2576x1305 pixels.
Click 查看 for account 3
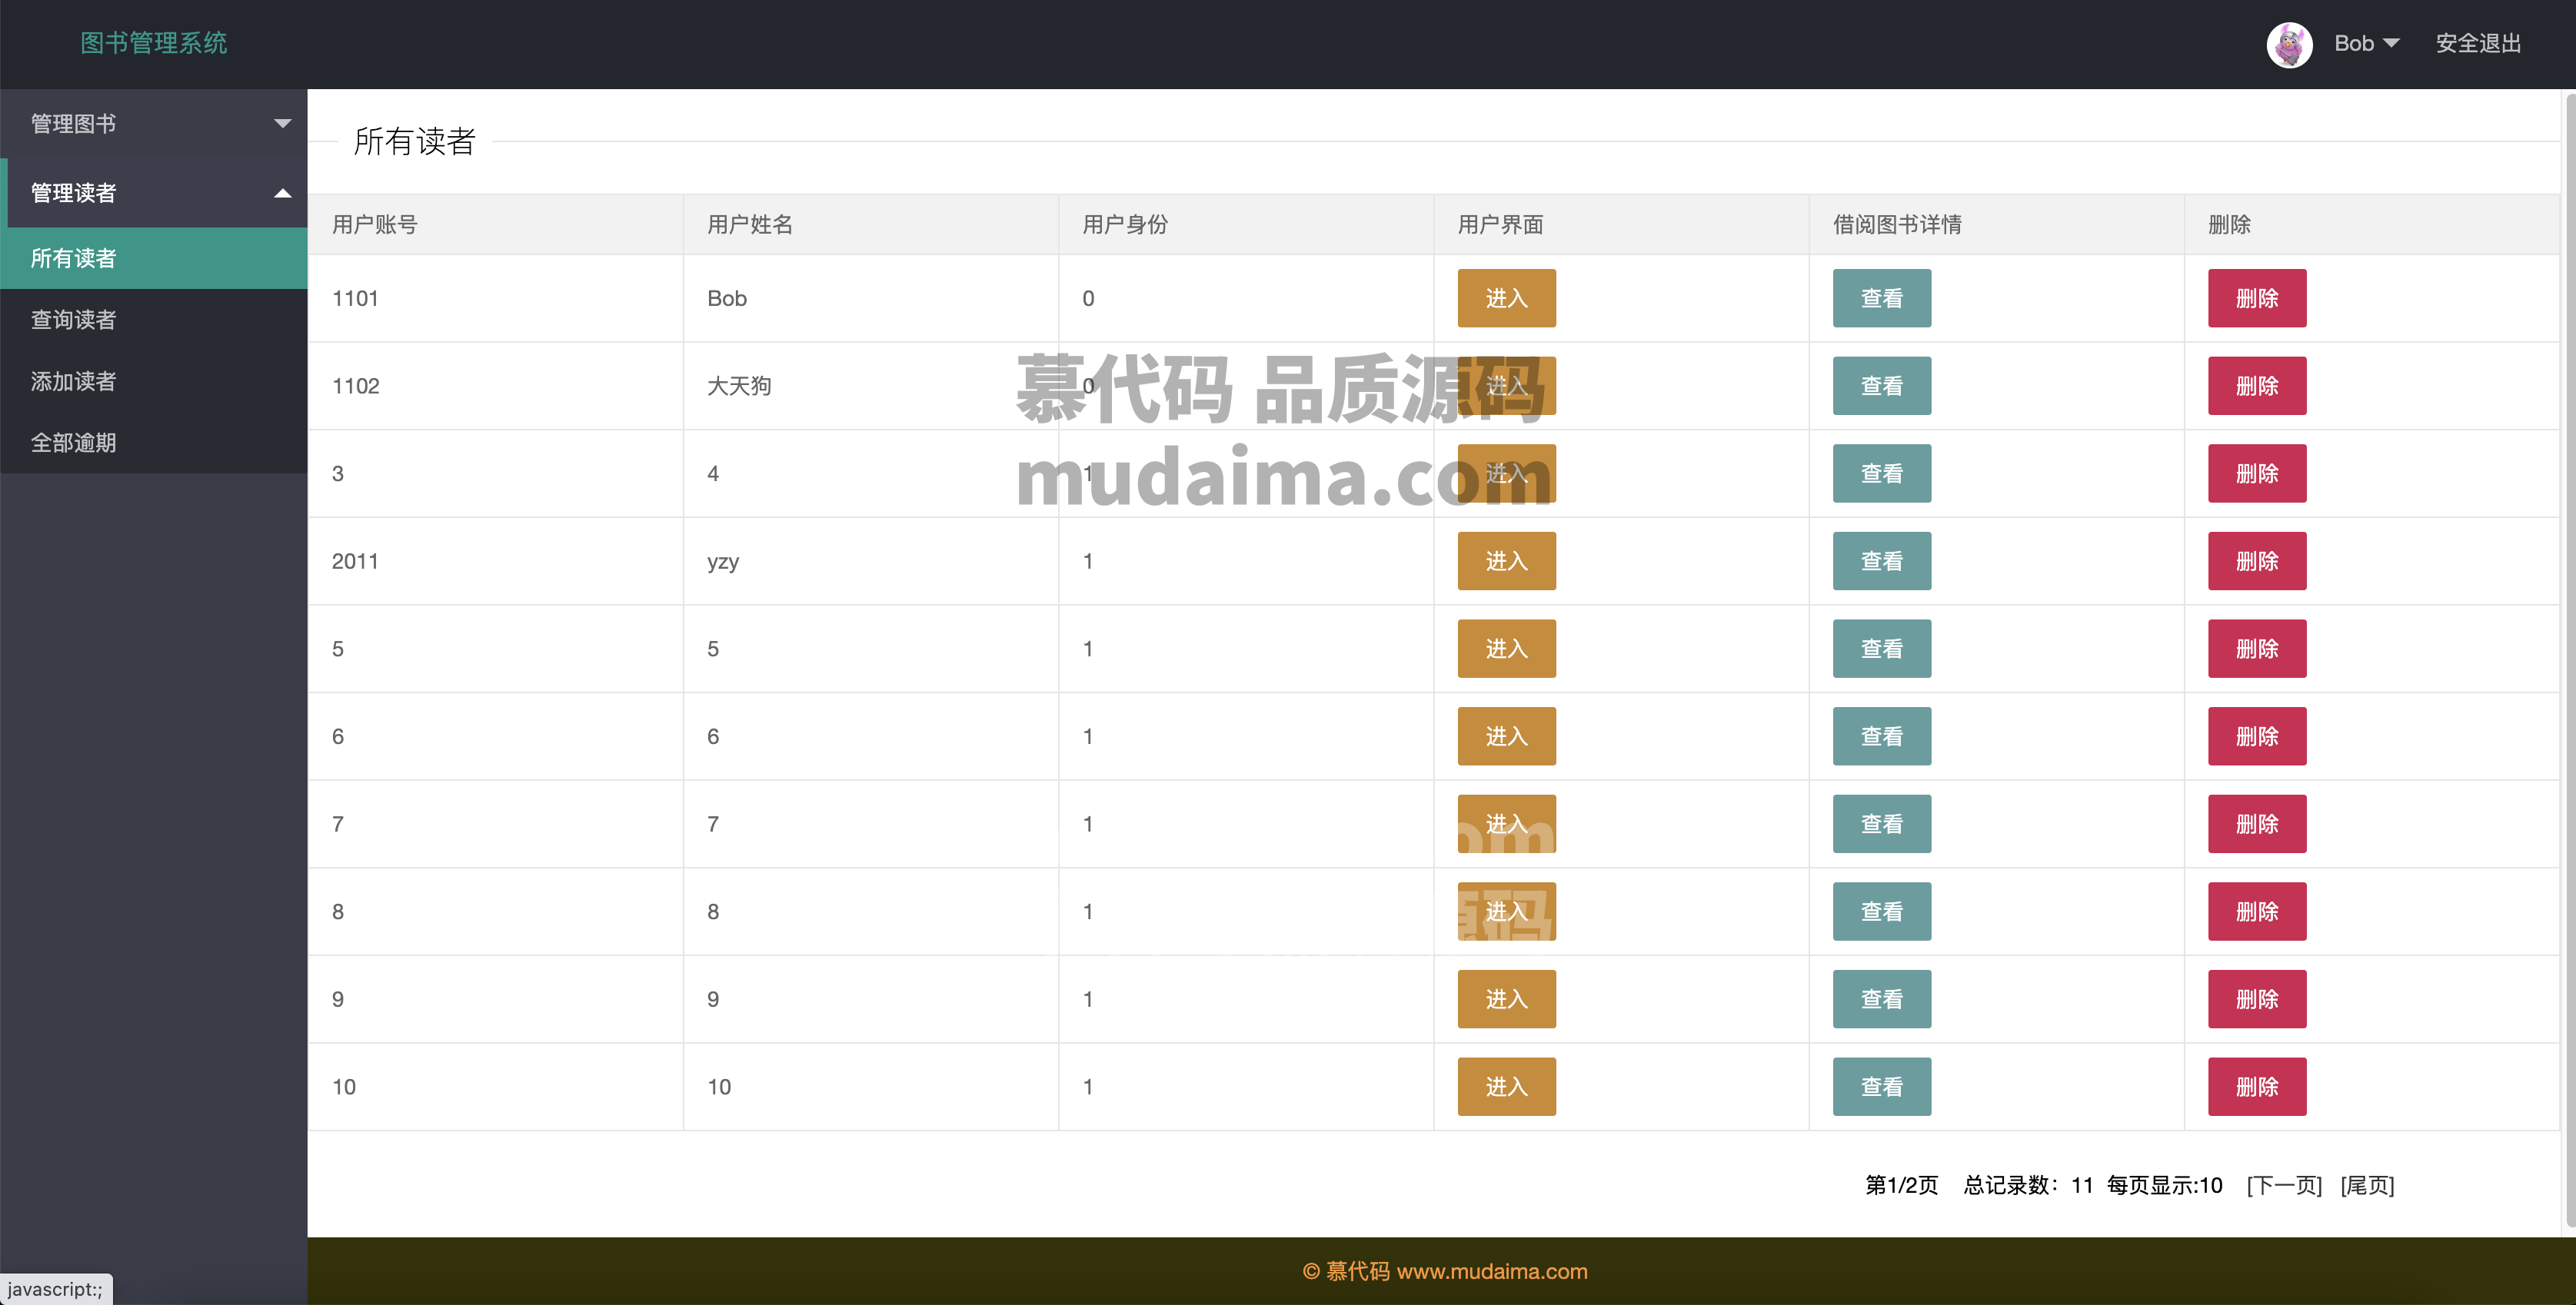tap(1881, 473)
